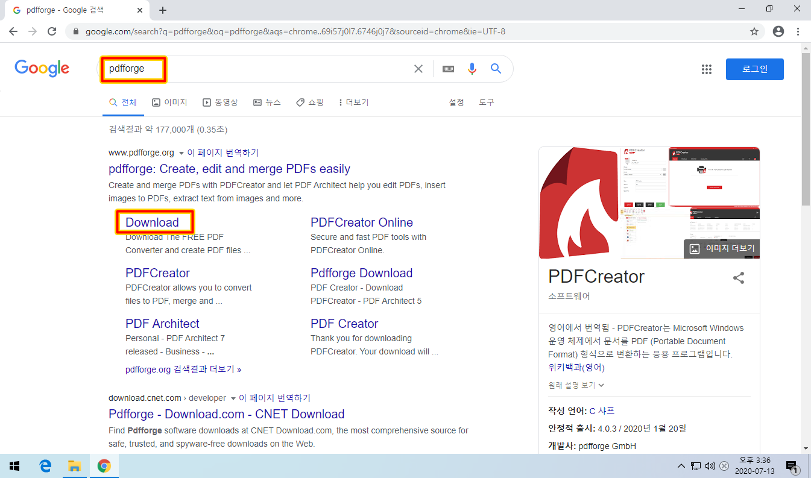Viewport: 811px width, 478px height.
Task: Open the notification center icon
Action: click(792, 466)
